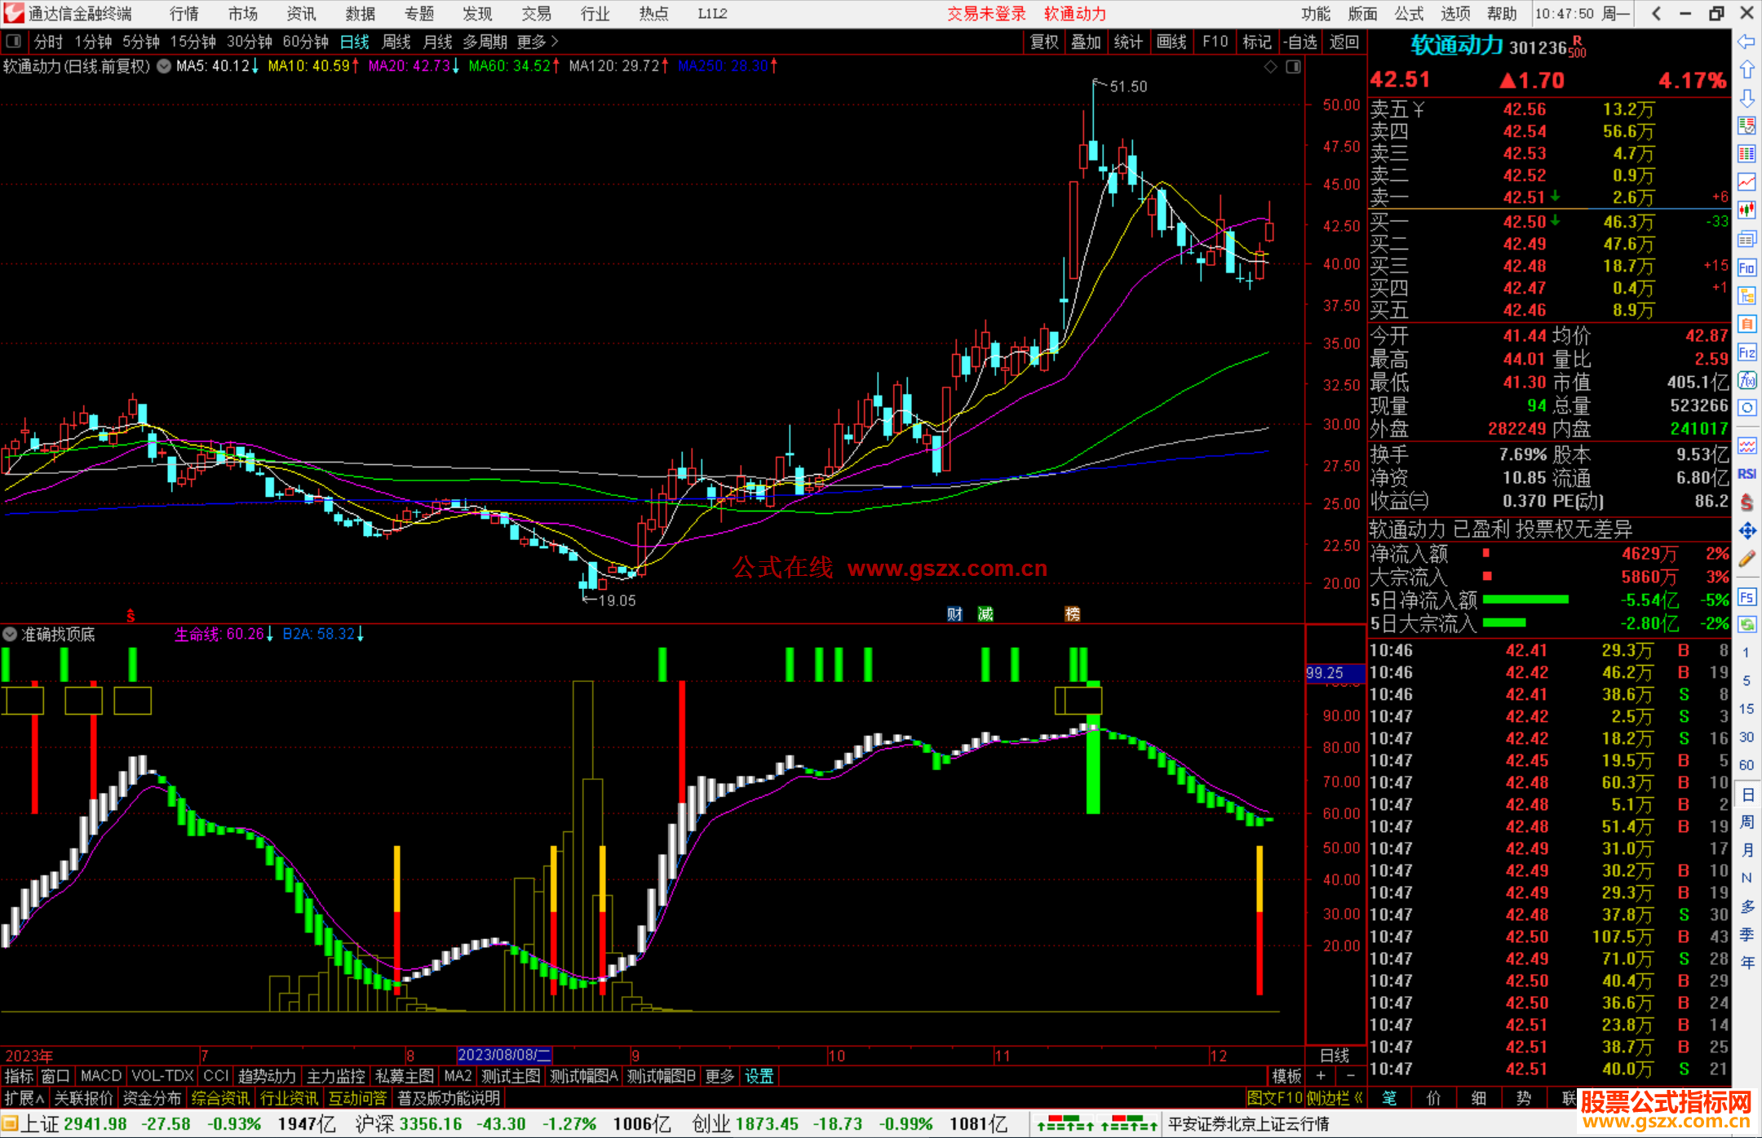Expand the 扩展 panel at bottom left
Screen dimensions: 1762x1138
(x=24, y=1098)
